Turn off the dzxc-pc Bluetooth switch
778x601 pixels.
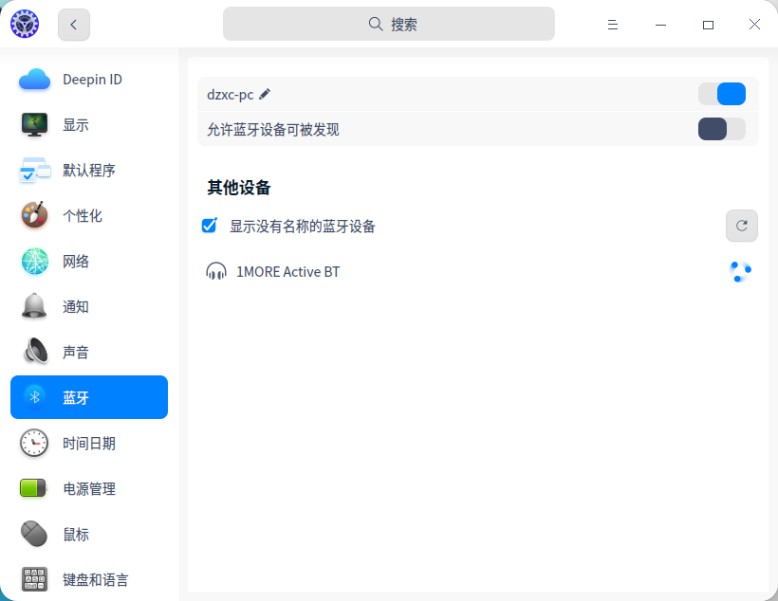point(722,94)
